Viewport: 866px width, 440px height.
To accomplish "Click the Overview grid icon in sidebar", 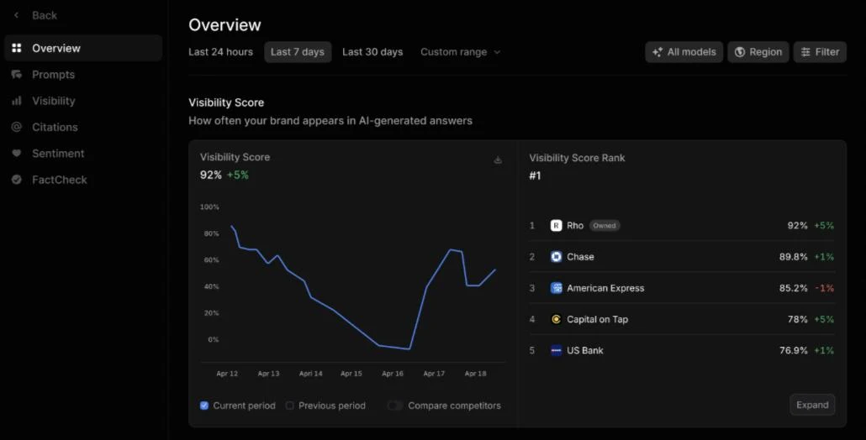I will [17, 48].
